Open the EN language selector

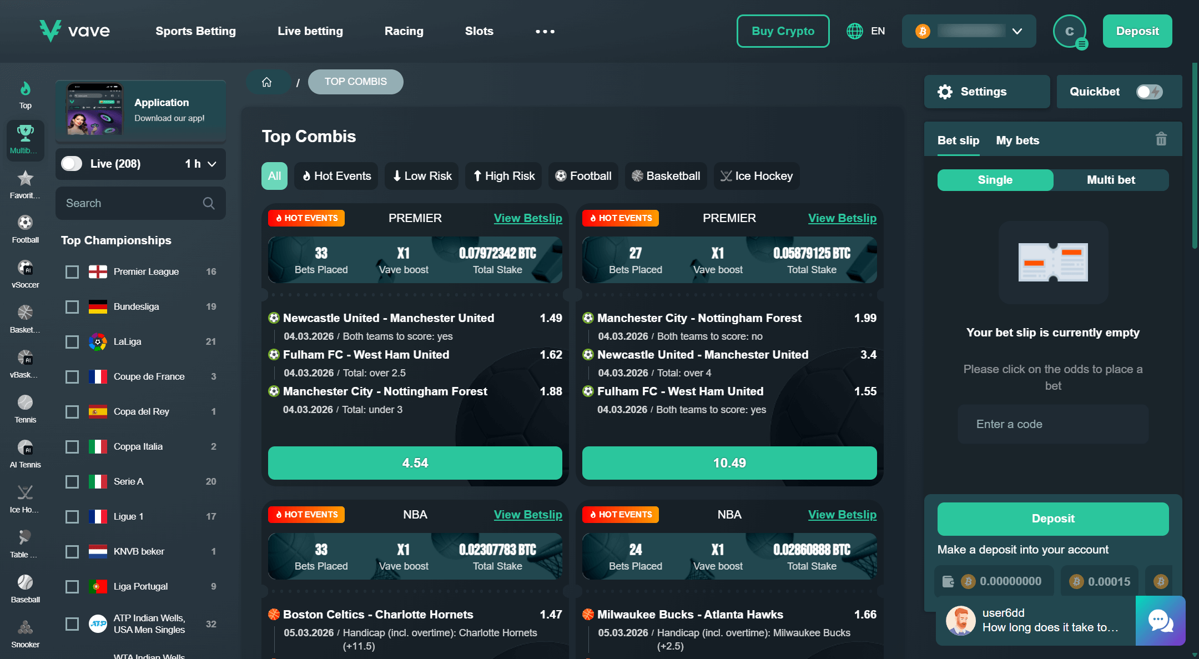[x=866, y=31]
